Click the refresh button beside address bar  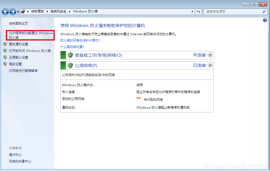[x=198, y=12]
